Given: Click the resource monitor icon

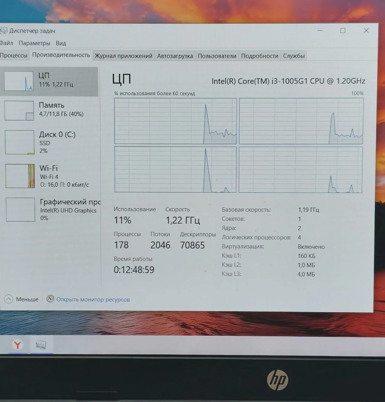Looking at the screenshot, I should point(50,299).
